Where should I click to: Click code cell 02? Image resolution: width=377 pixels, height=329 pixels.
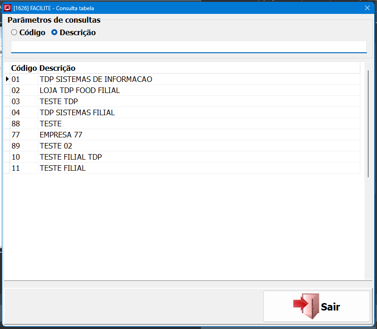[24, 90]
